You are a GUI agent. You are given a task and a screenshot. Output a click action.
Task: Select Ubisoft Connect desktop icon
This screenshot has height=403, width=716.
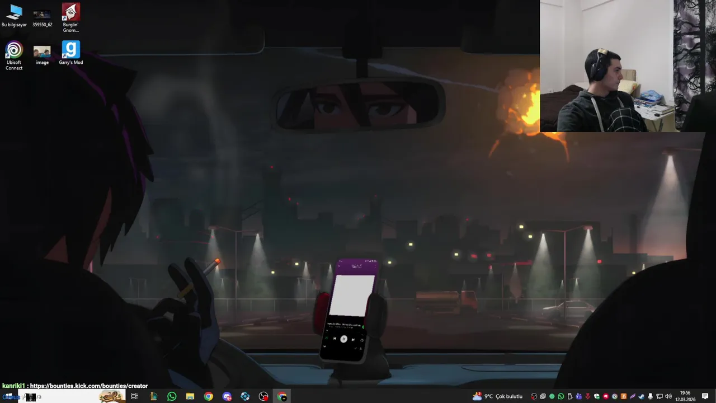pos(14,55)
